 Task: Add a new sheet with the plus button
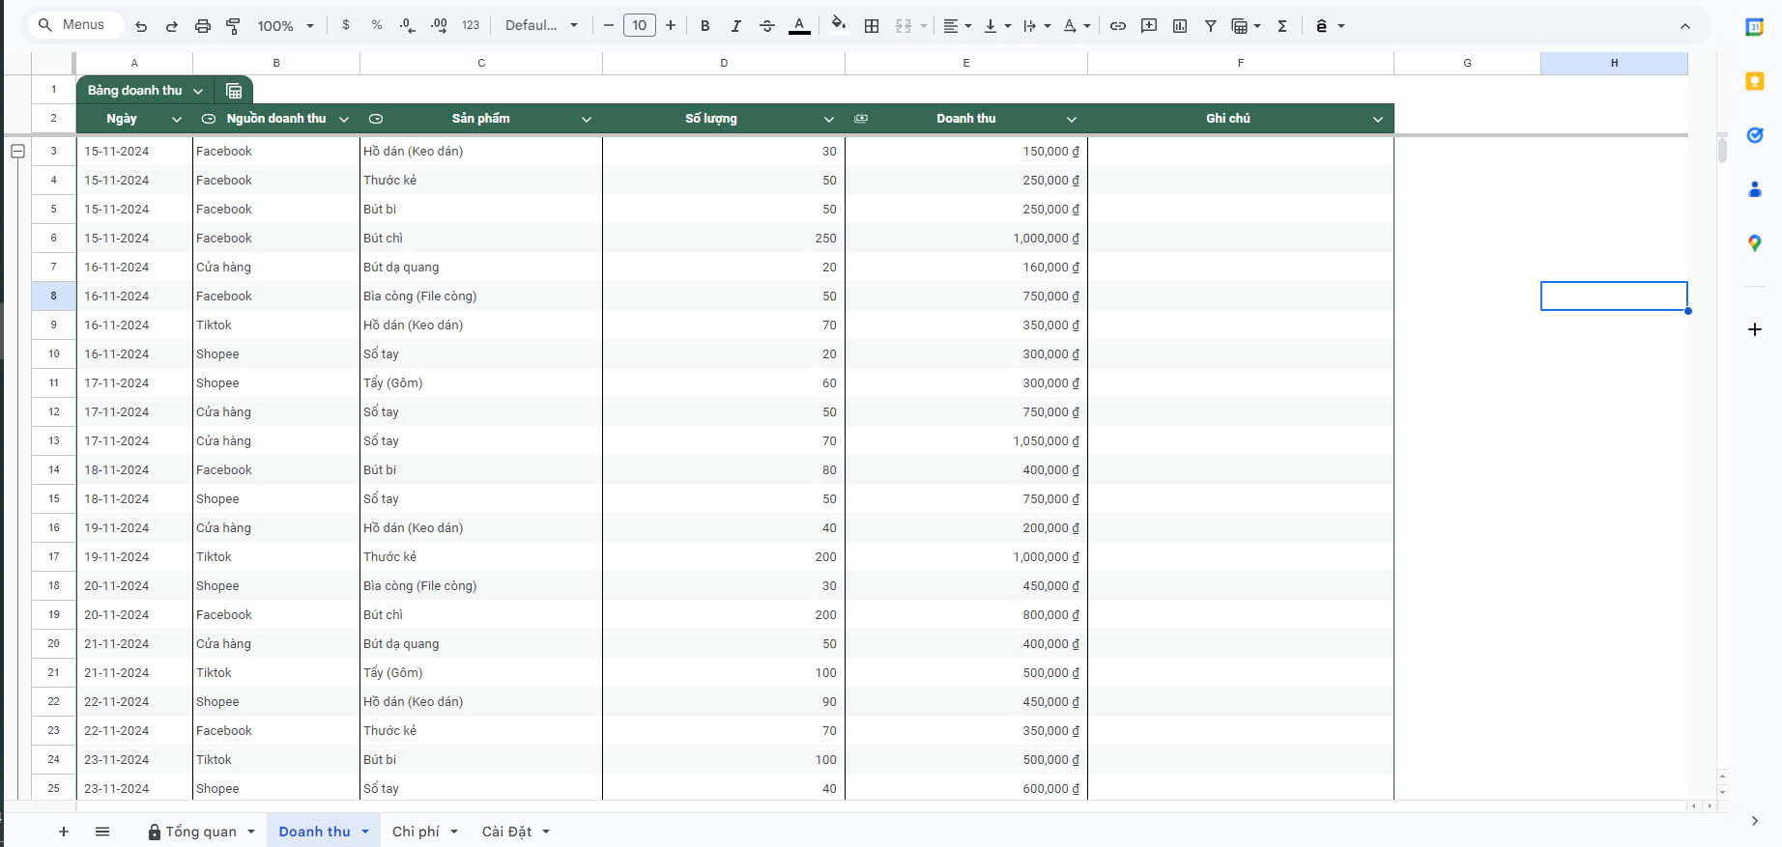click(64, 832)
